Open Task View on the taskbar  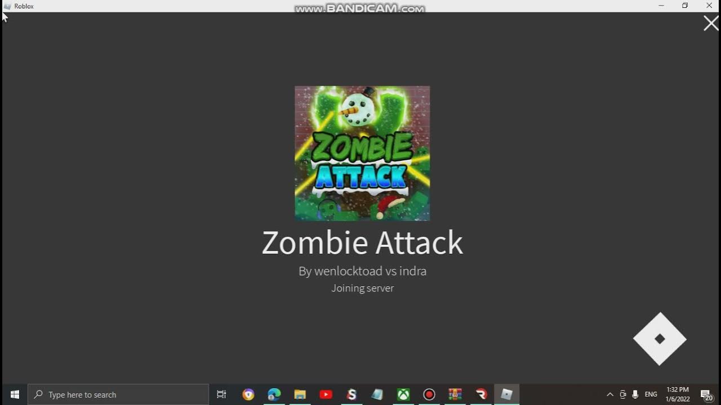coord(221,394)
